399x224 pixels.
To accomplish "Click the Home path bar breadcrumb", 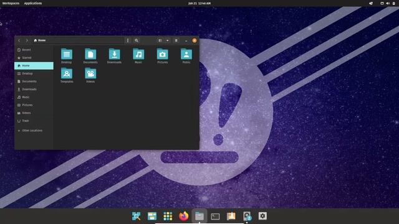I will click(40, 40).
